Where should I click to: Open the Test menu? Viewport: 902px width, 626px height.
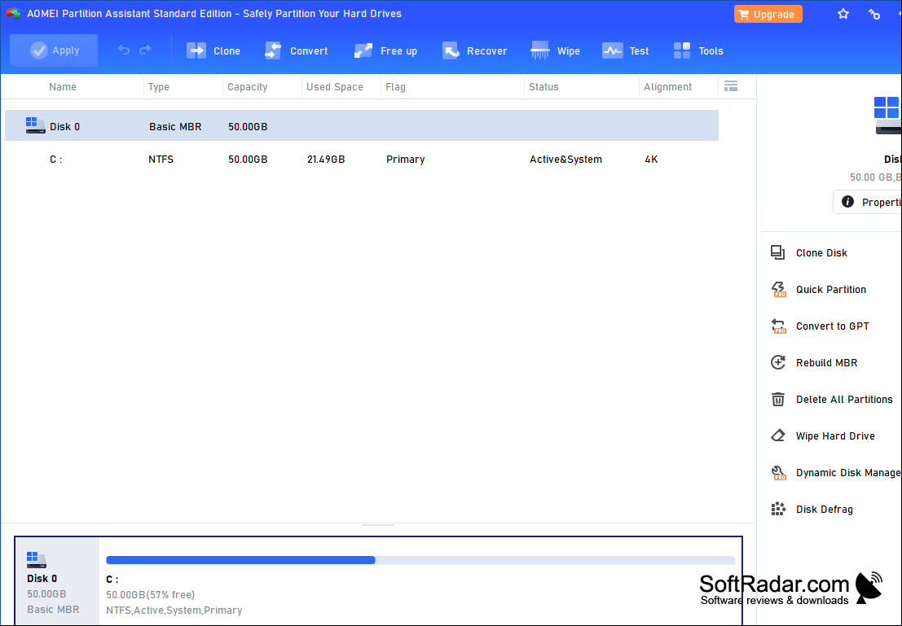point(625,51)
